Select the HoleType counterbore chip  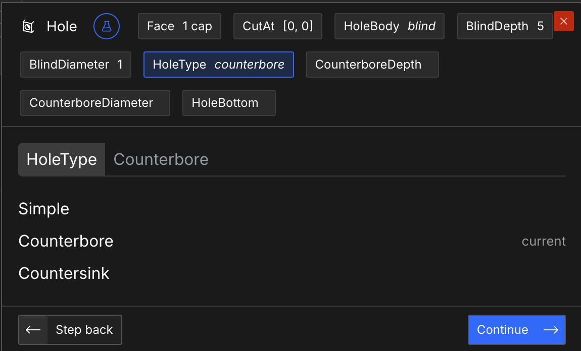[218, 65]
